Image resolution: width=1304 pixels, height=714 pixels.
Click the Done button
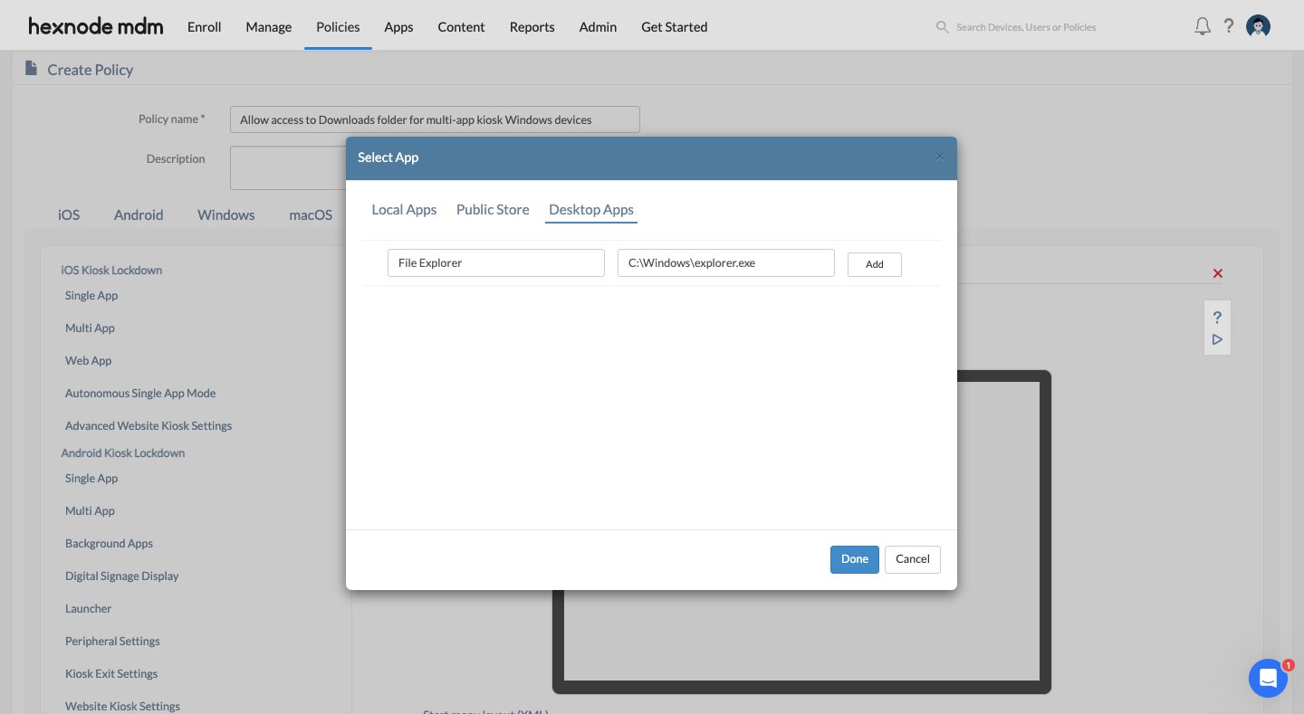point(855,559)
